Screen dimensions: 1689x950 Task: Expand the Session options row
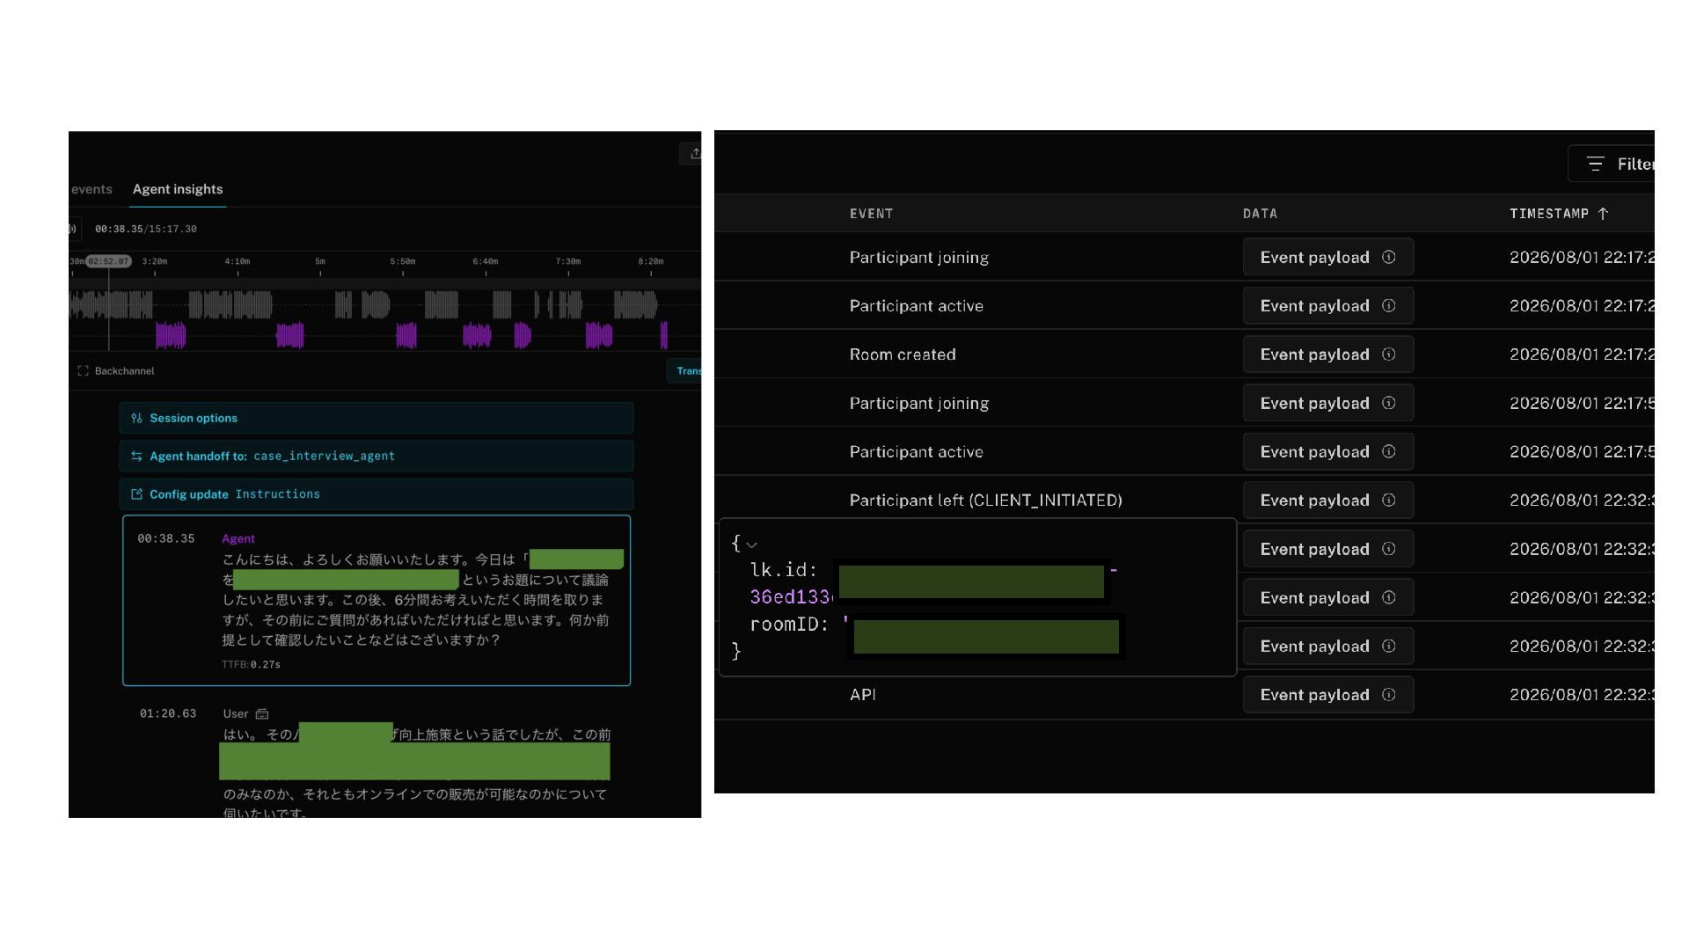coord(377,419)
